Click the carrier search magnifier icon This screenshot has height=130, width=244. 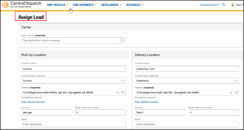coord(123,40)
